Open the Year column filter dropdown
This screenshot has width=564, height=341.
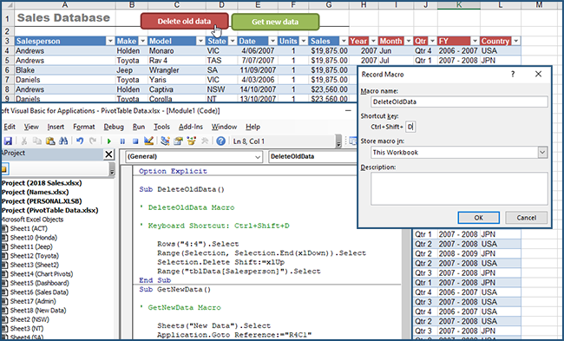[373, 41]
